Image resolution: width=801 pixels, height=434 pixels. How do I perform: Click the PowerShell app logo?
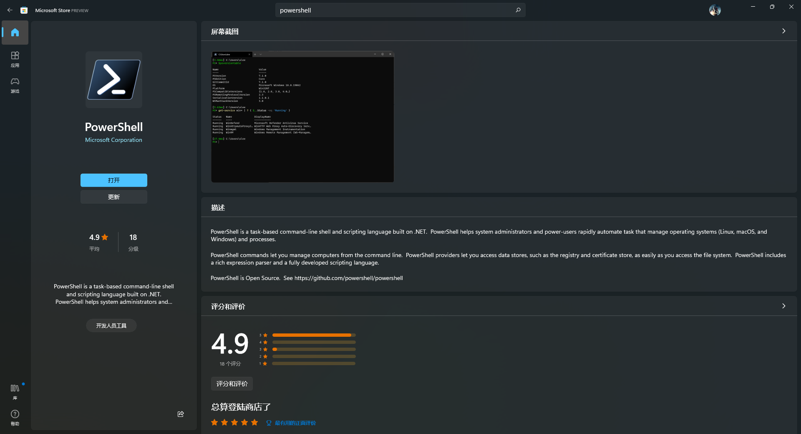point(114,80)
